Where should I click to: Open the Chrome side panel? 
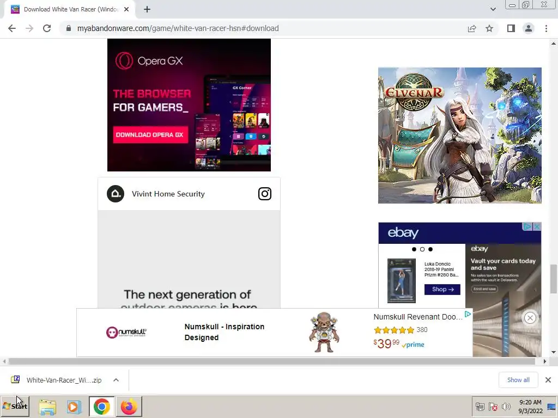click(511, 28)
